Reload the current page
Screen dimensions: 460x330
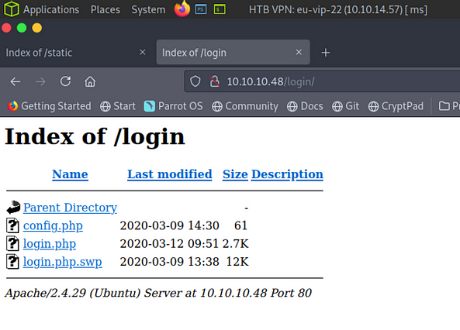pos(65,81)
